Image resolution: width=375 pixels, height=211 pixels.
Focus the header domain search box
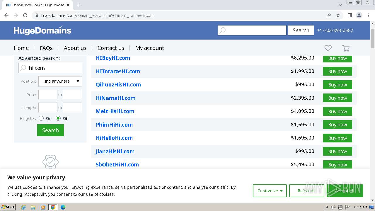pos(252,30)
